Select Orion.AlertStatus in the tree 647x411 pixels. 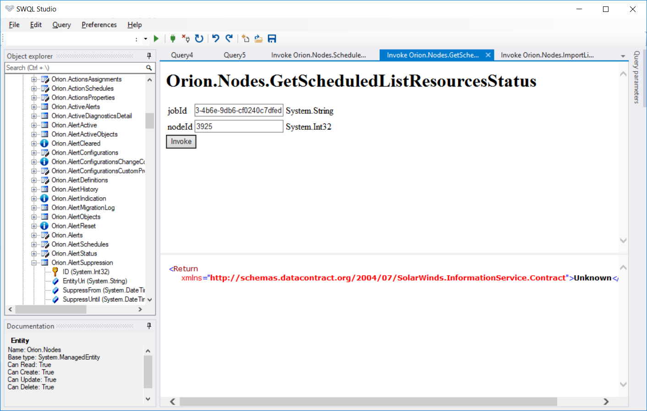[74, 254]
